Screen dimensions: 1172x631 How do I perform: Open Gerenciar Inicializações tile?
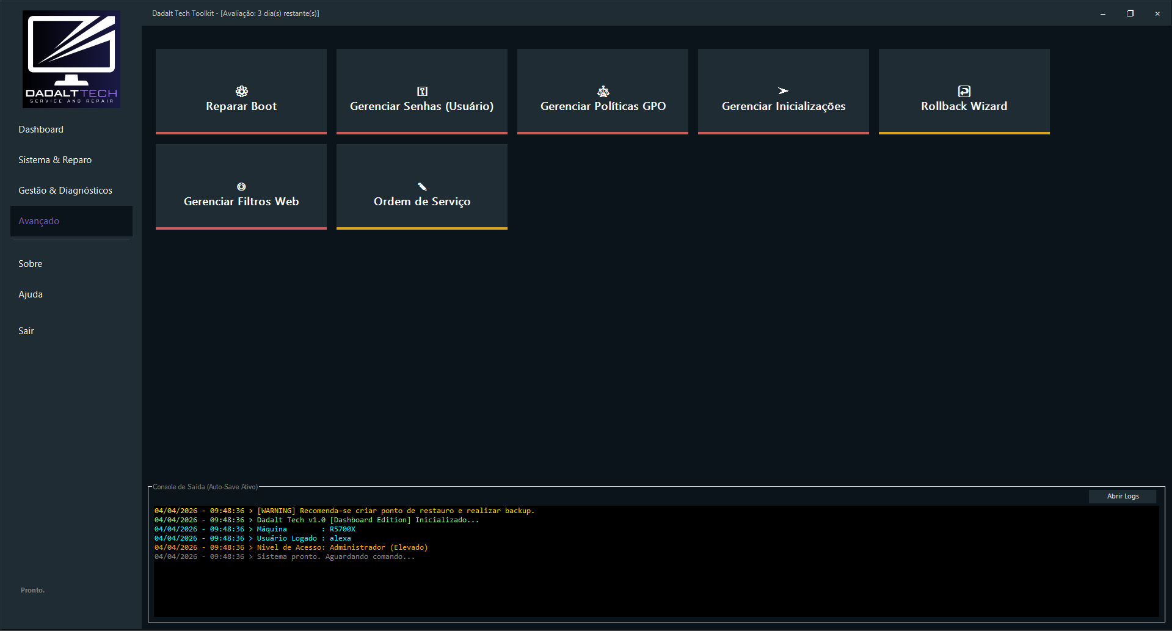(784, 92)
